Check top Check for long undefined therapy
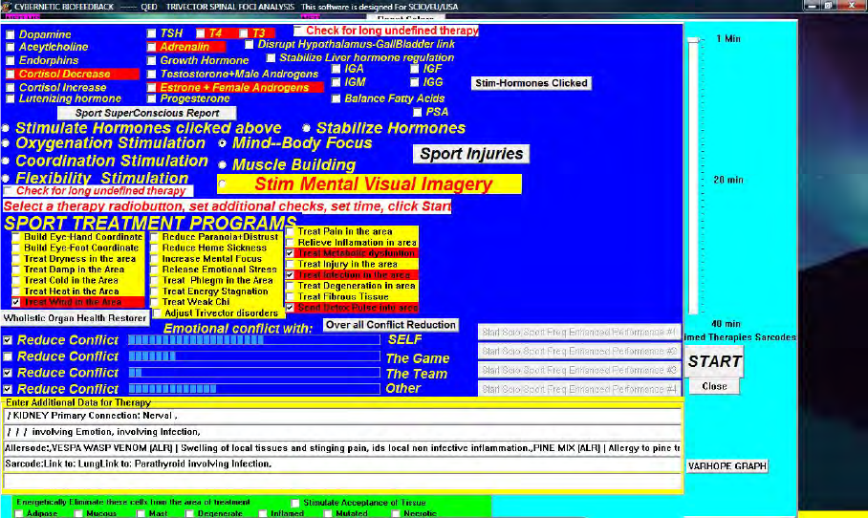 298,30
